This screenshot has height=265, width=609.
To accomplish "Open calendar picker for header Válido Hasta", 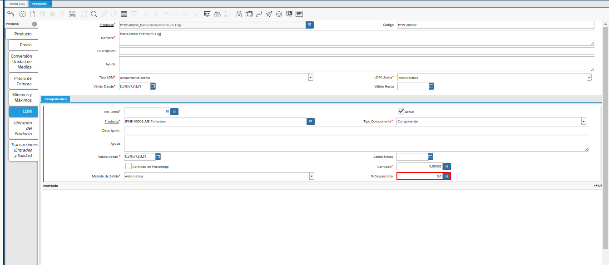I will 431,86.
